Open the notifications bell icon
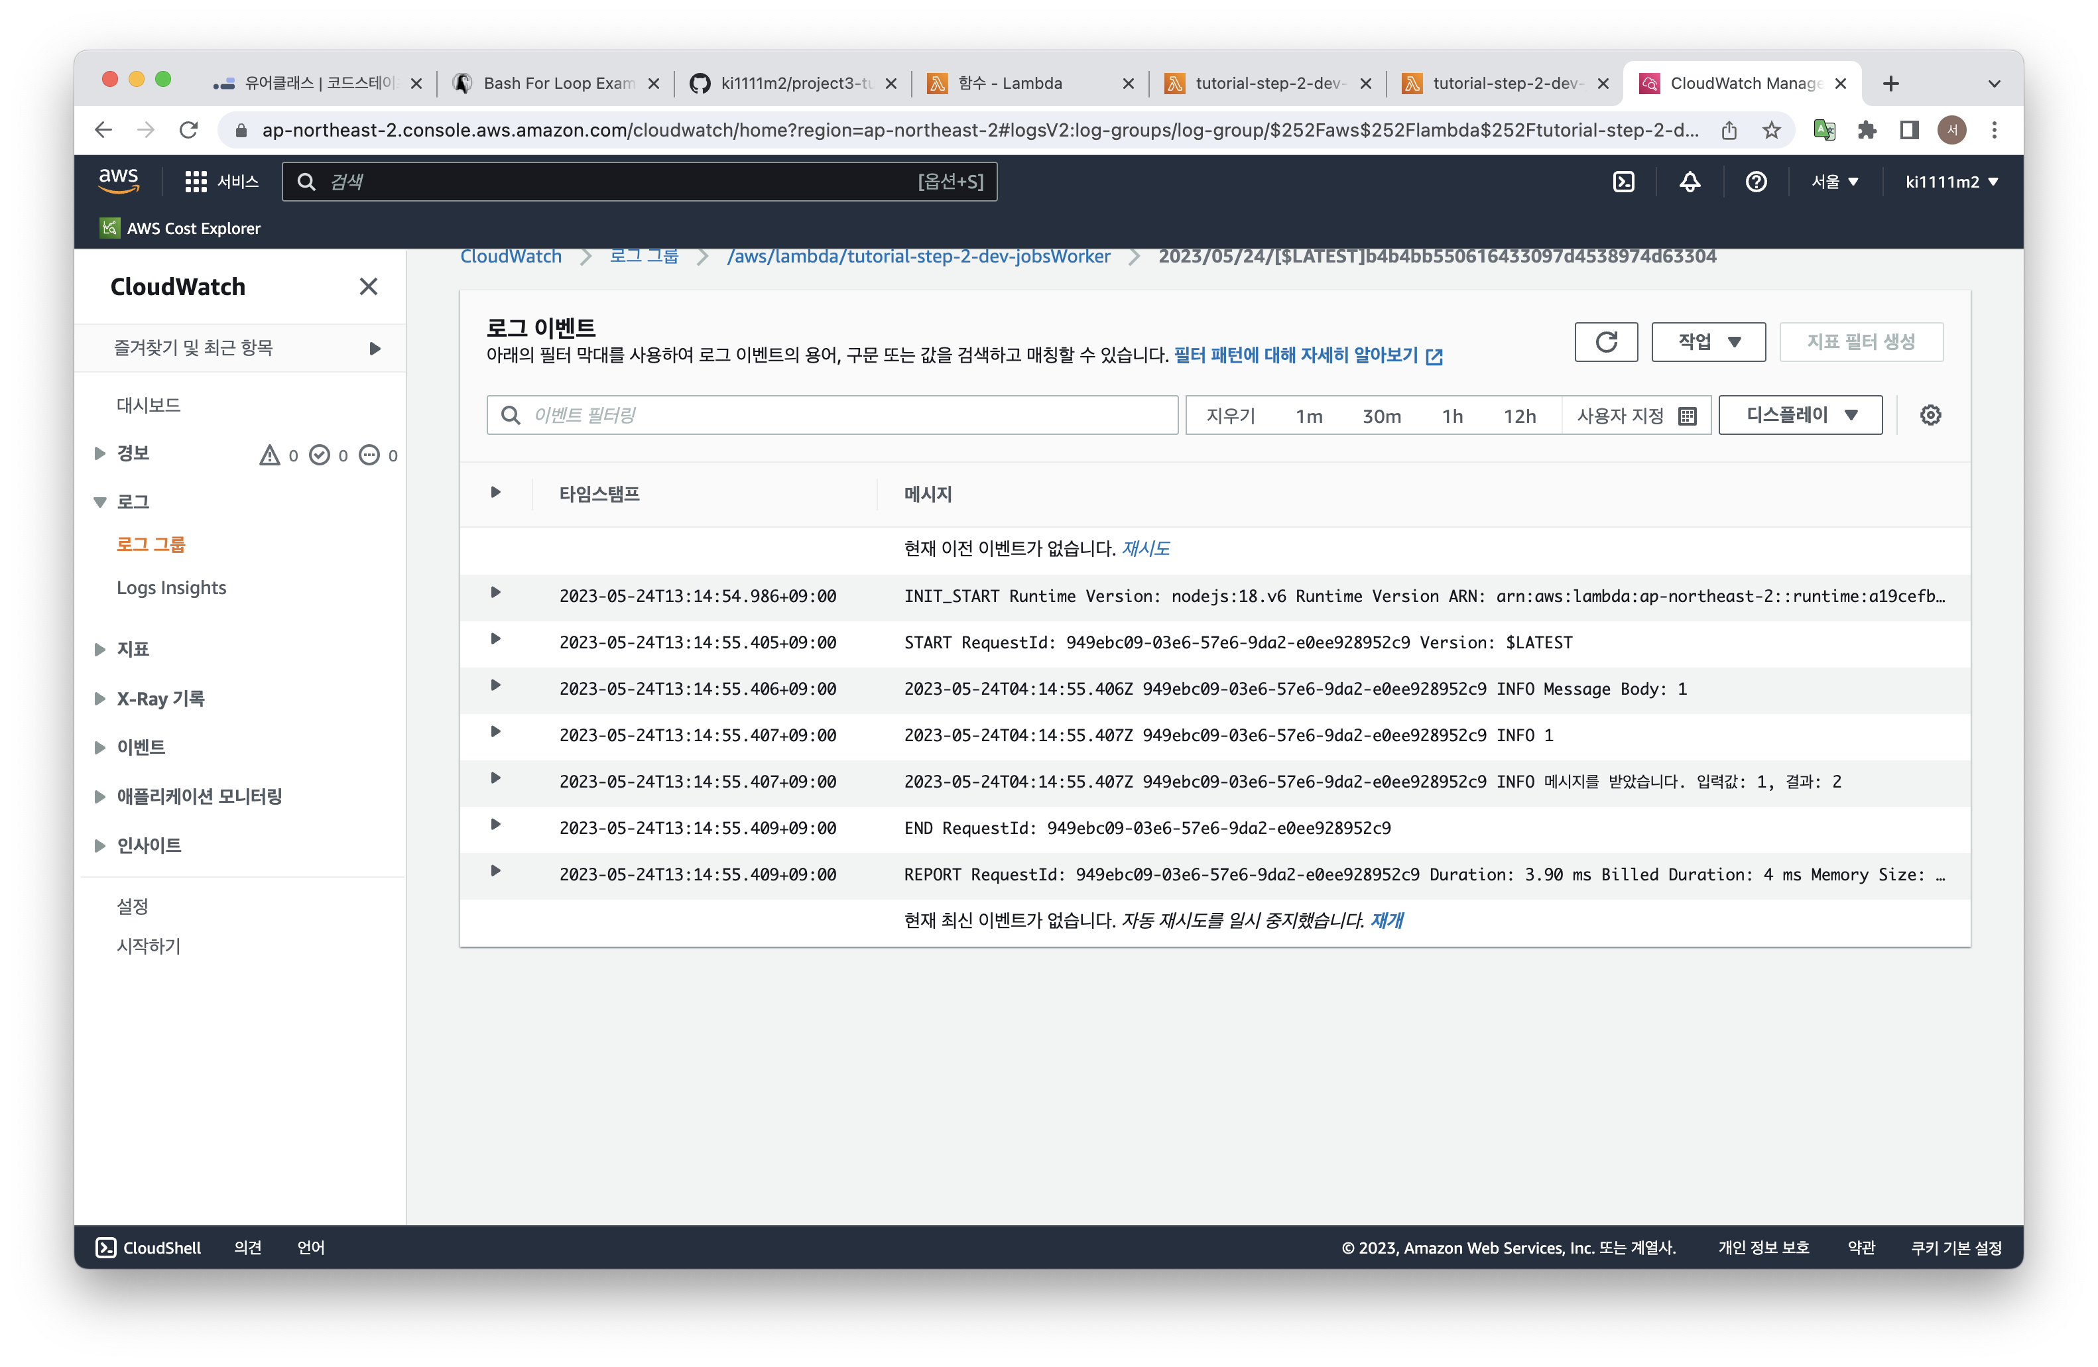 coord(1689,182)
